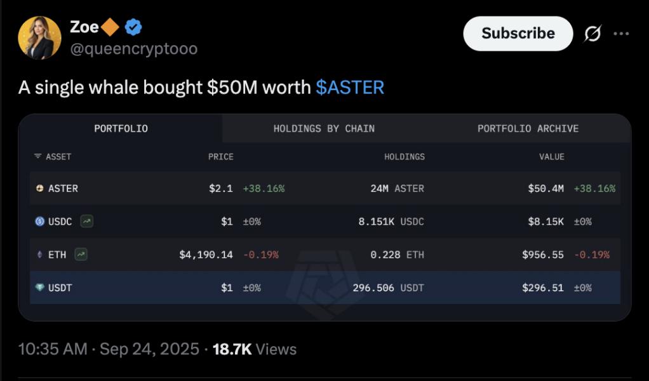This screenshot has height=381, width=649.
Task: Select the PORTFOLIO tab
Action: click(x=121, y=128)
